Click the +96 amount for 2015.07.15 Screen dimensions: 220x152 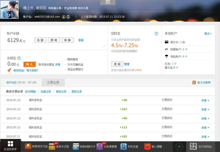[124, 100]
